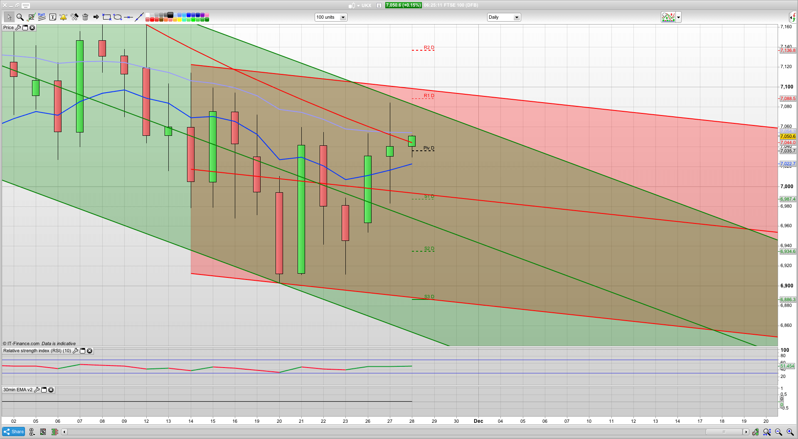Set a price alert with the bell tool

pyautogui.click(x=63, y=17)
